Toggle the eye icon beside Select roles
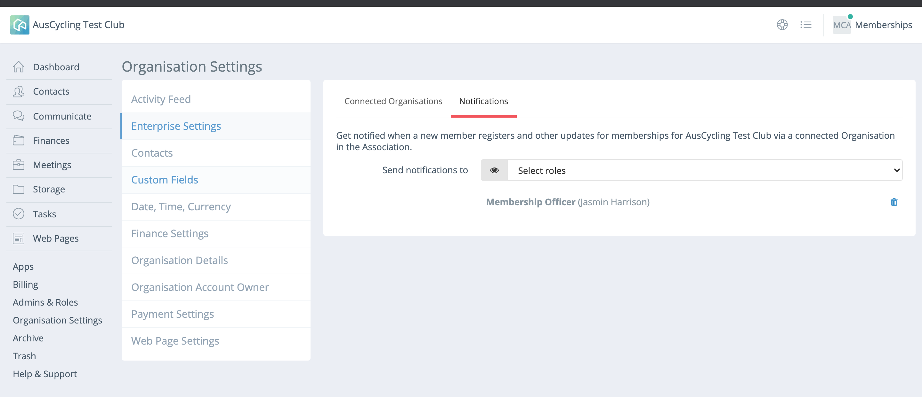 pyautogui.click(x=494, y=170)
